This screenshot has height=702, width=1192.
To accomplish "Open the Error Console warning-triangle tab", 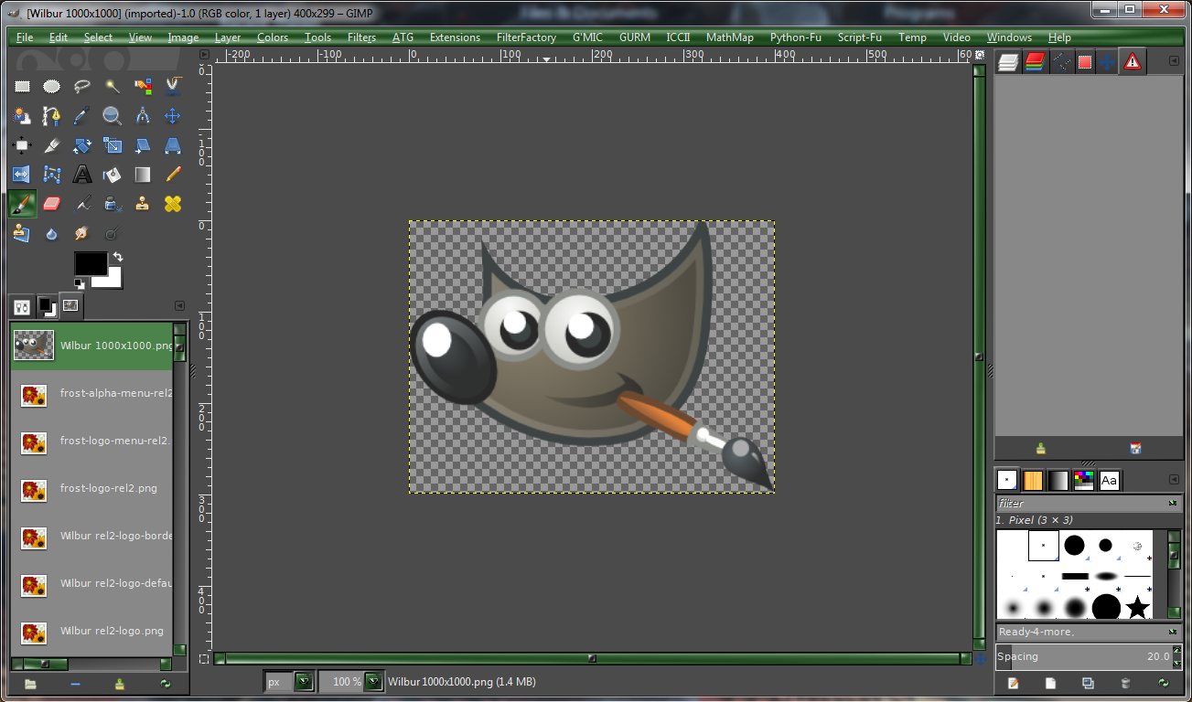I will (x=1133, y=60).
